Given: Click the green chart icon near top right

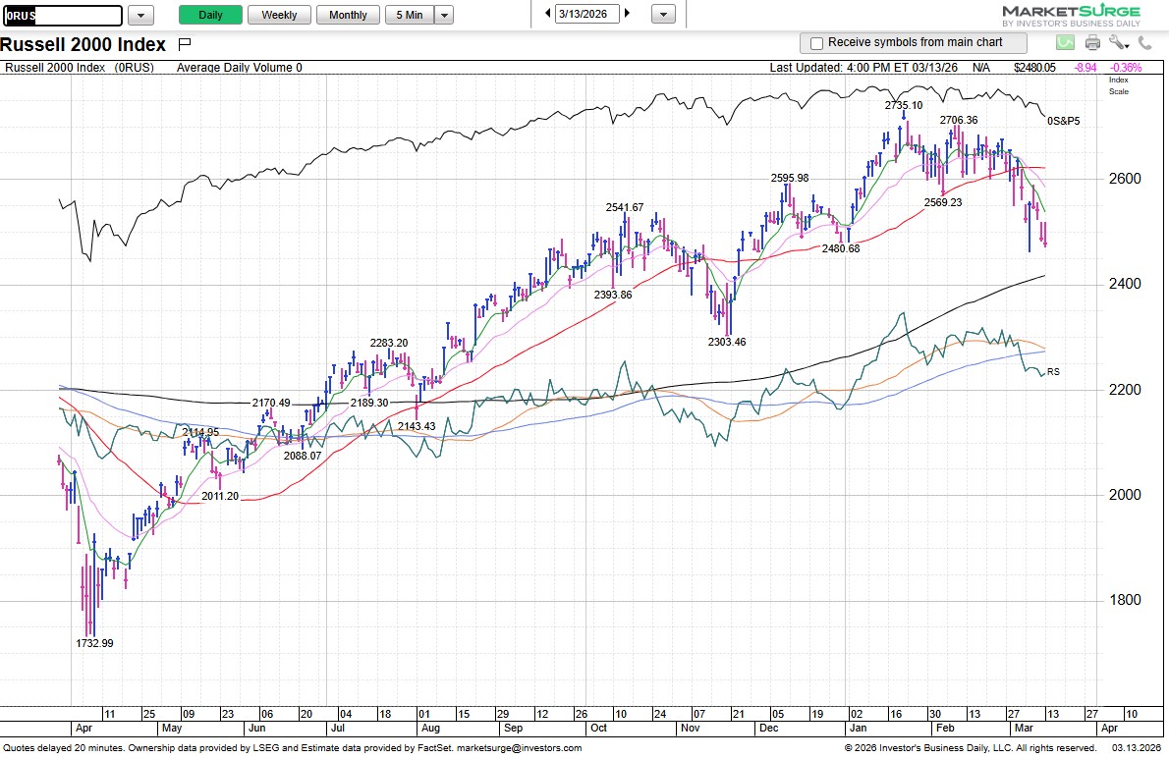Looking at the screenshot, I should 1065,42.
